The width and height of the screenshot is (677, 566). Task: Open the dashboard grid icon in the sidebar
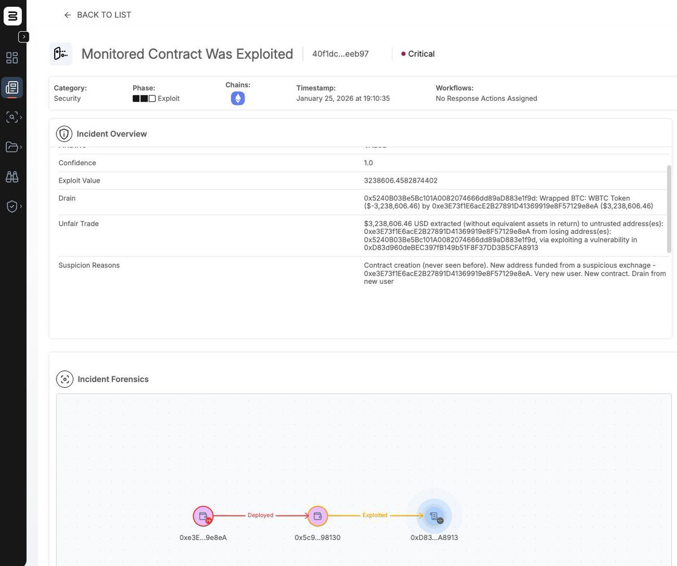click(12, 58)
